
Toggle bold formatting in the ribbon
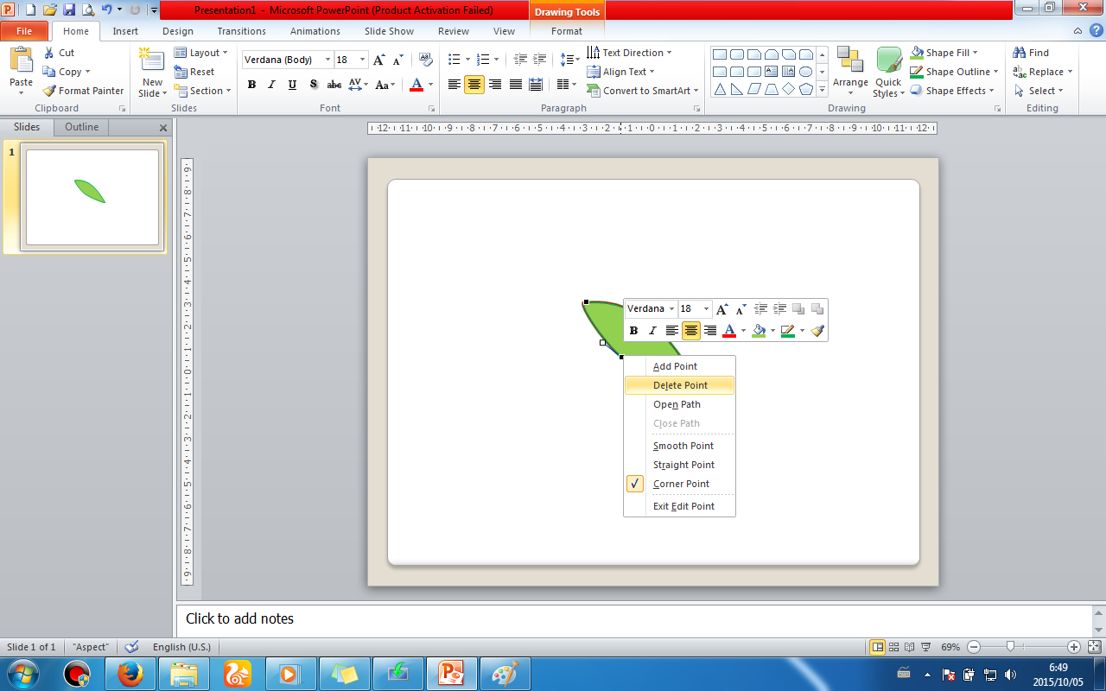[251, 85]
